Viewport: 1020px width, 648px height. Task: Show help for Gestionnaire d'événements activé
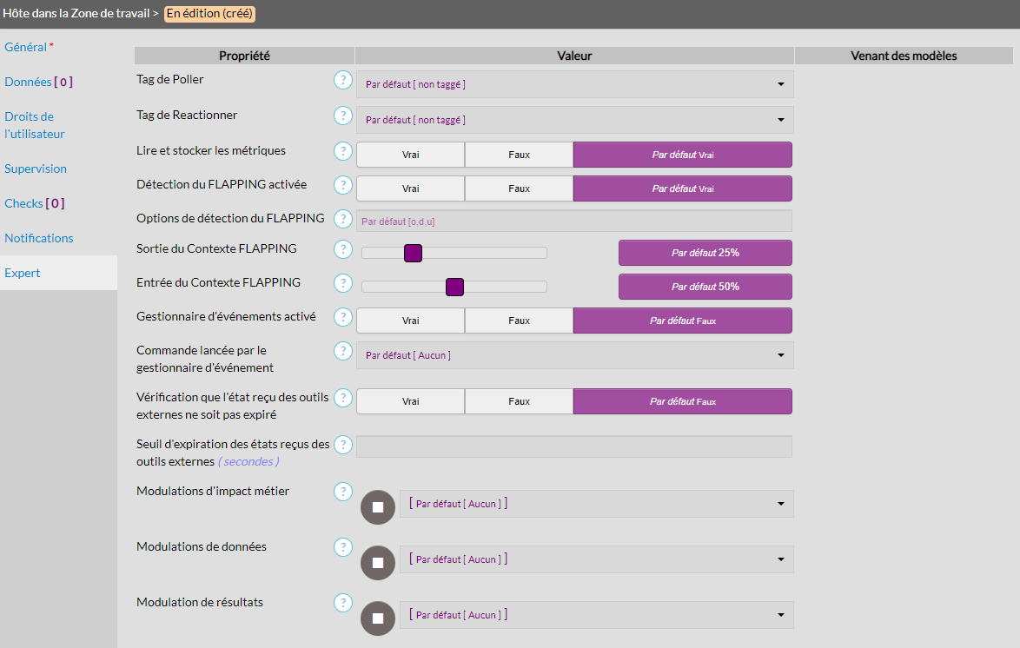343,317
